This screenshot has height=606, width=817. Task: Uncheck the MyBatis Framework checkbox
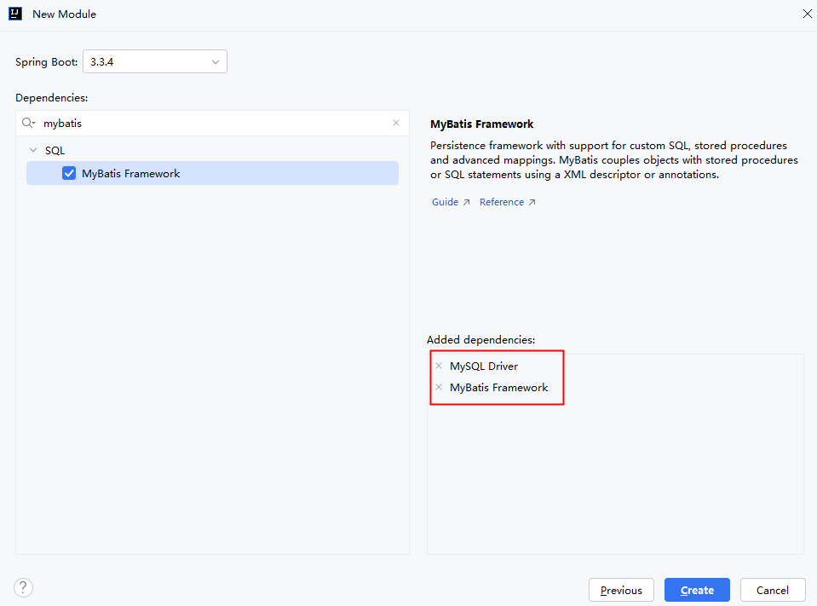[x=69, y=174]
